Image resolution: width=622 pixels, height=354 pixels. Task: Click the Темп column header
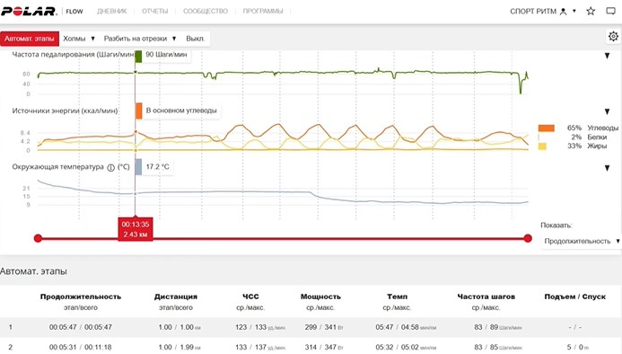pos(397,296)
